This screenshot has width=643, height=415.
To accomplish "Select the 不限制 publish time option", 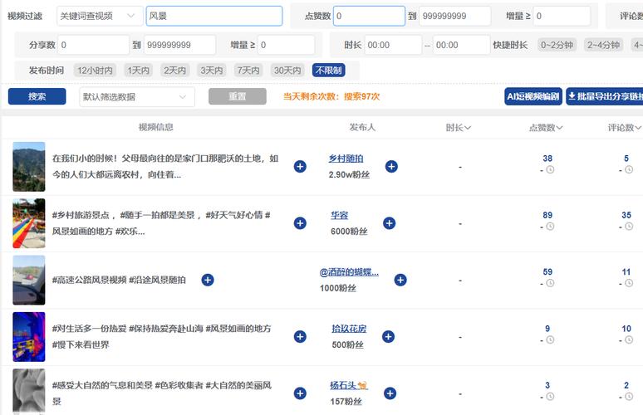I will tap(328, 71).
